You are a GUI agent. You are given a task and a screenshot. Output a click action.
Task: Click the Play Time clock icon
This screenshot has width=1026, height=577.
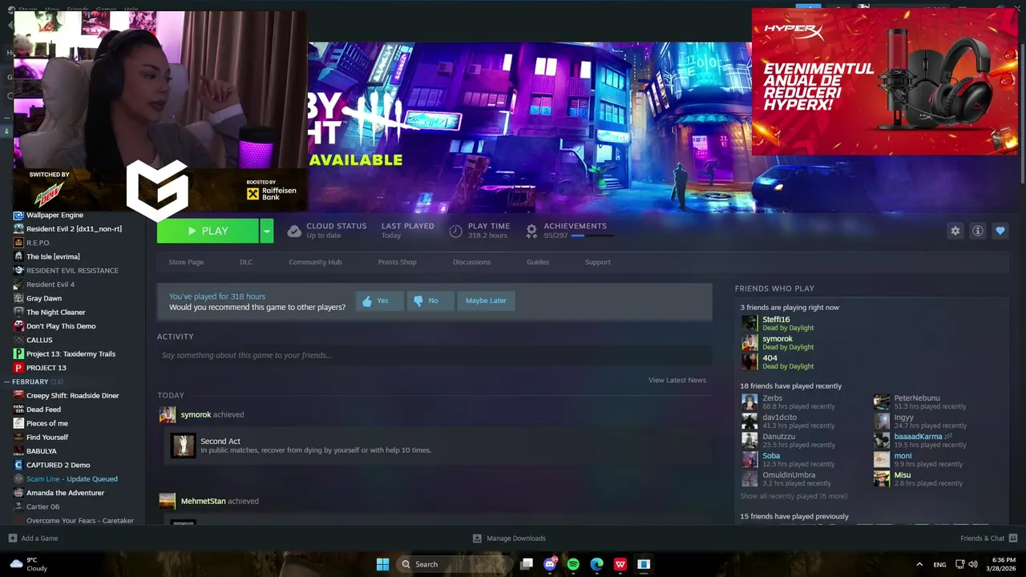click(455, 231)
